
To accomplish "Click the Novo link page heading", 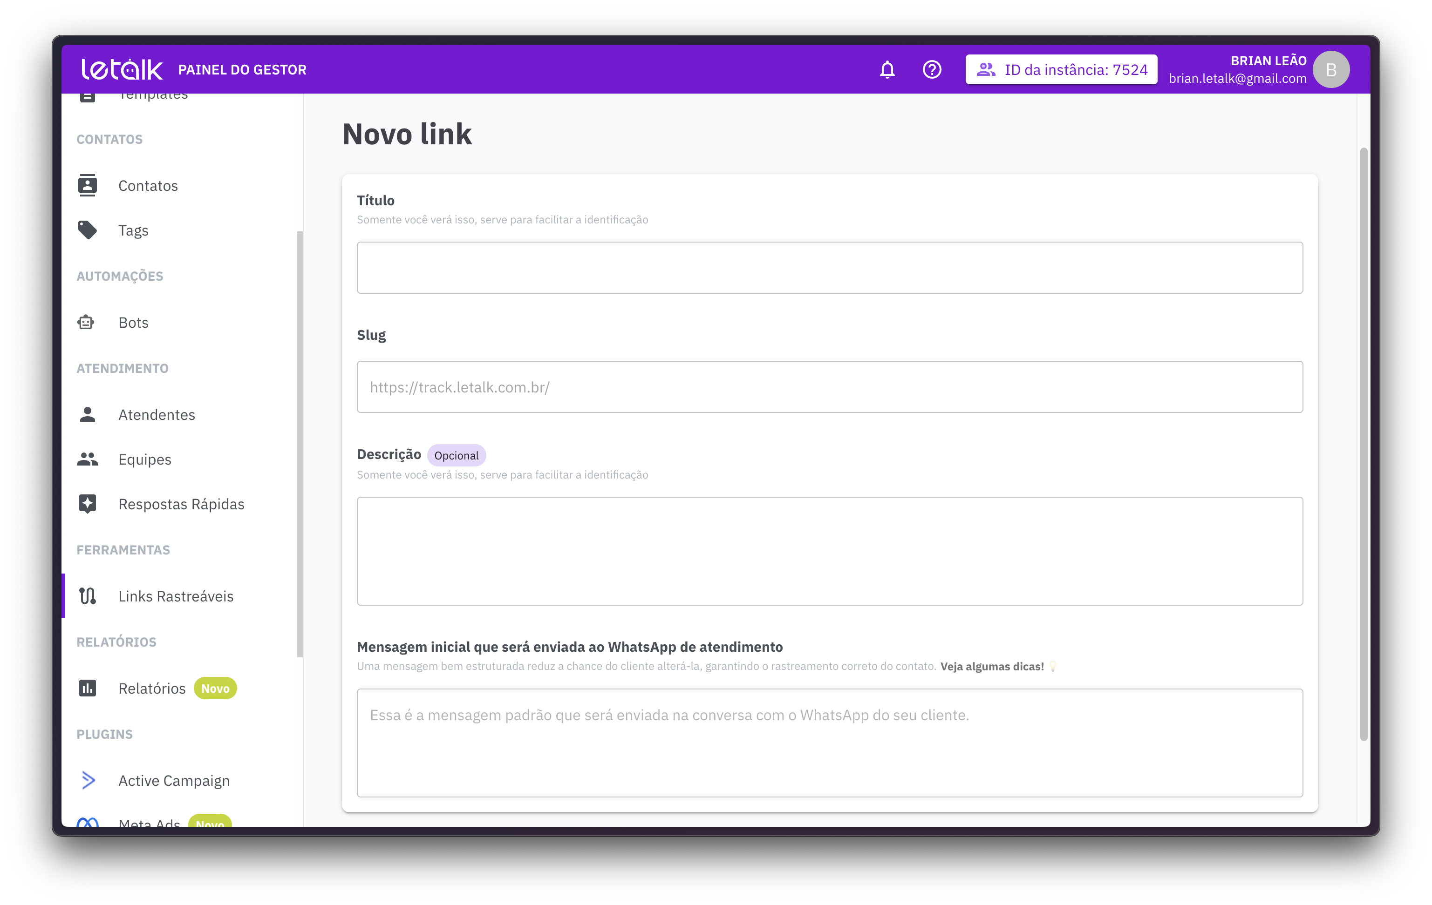I will click(407, 134).
